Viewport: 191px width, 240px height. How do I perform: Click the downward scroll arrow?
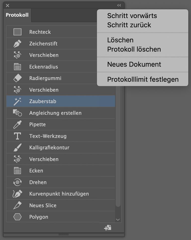118,219
